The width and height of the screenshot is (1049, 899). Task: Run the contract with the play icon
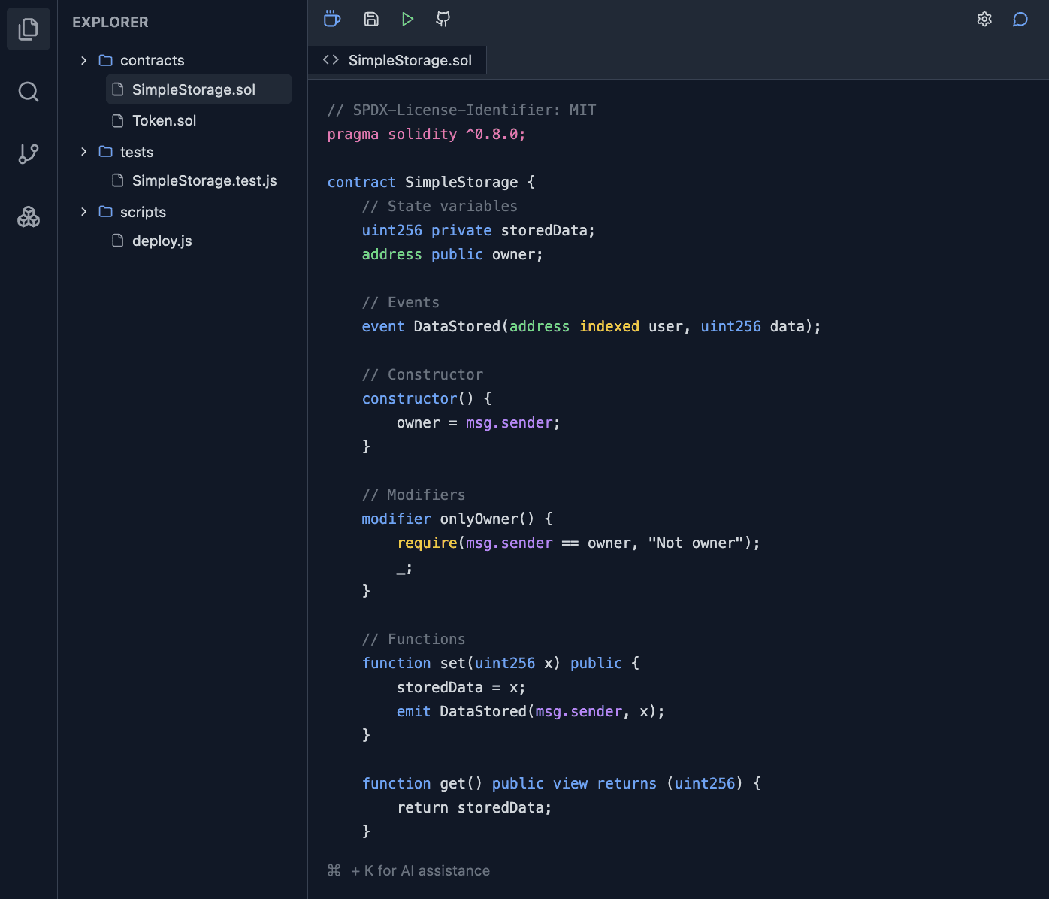click(407, 19)
